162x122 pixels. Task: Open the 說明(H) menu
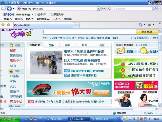pos(68,19)
